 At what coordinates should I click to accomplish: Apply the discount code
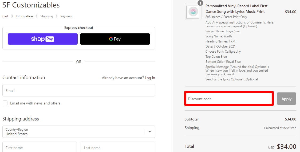[x=286, y=99]
